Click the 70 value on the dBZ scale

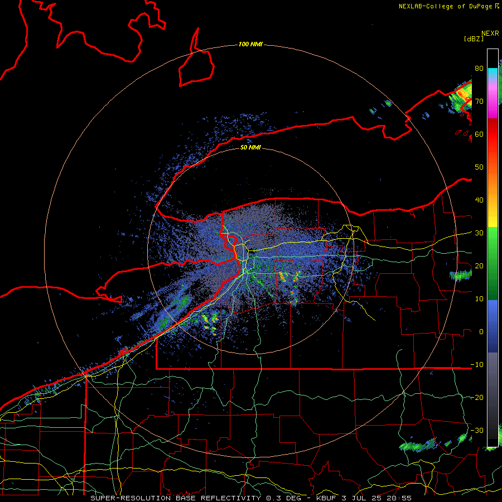(x=479, y=102)
